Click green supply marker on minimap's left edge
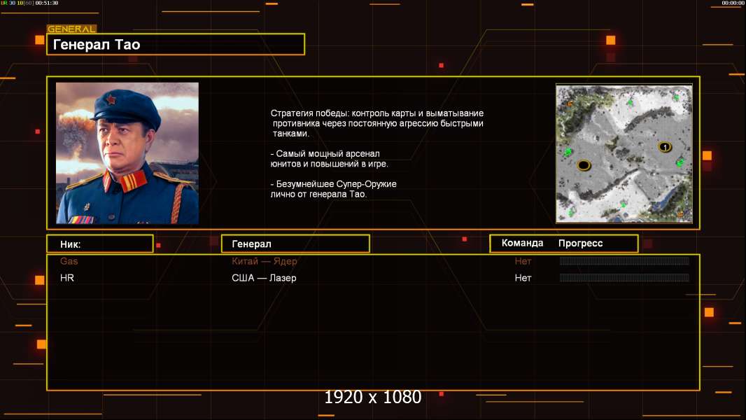Screen dimensions: 746x420 pyautogui.click(x=568, y=152)
